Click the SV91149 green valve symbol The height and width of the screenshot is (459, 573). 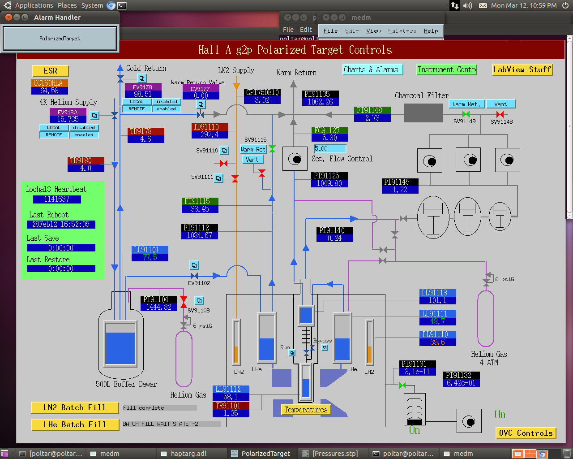[x=466, y=115]
